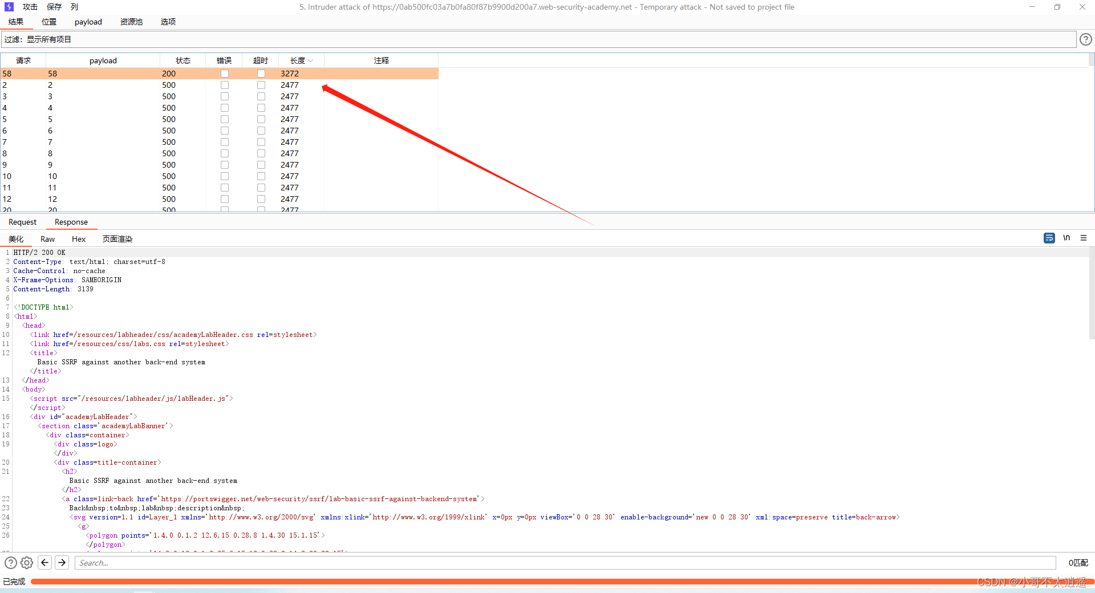Switch to the 资源池 tab
This screenshot has height=593, width=1095.
(131, 22)
